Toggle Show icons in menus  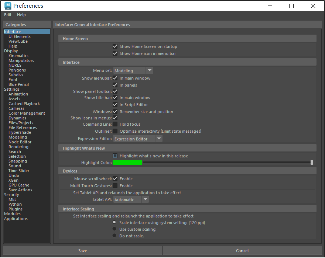tap(115, 118)
